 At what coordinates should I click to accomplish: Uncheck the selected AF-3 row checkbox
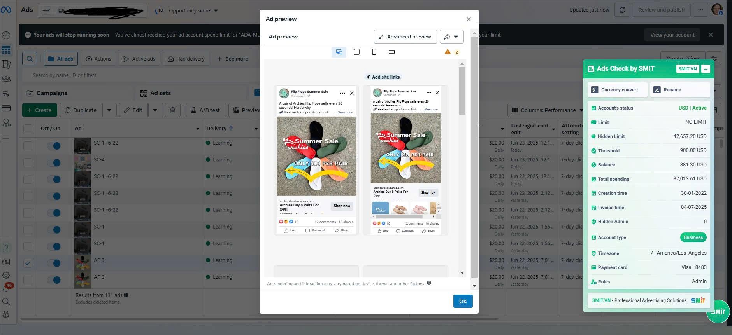tap(28, 263)
